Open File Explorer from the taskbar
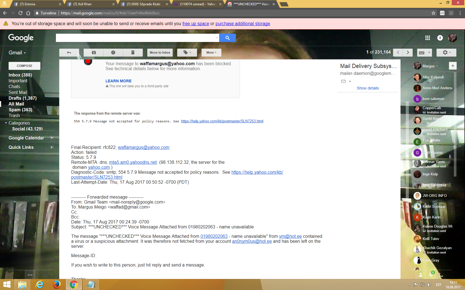This screenshot has width=465, height=290. [x=22, y=284]
